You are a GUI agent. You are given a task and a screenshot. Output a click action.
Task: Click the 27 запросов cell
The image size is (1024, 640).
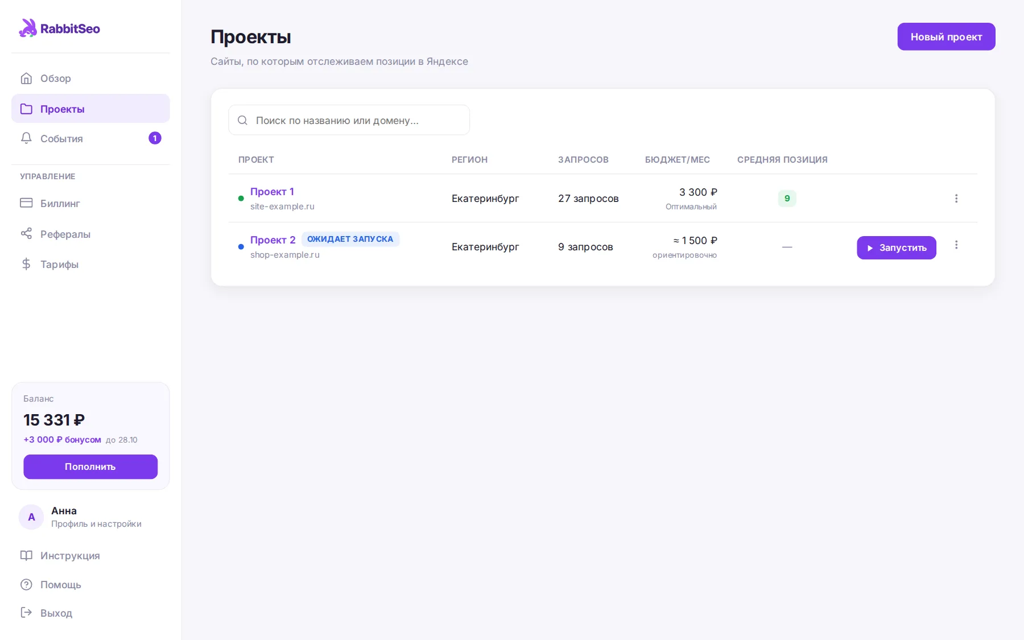tap(588, 199)
